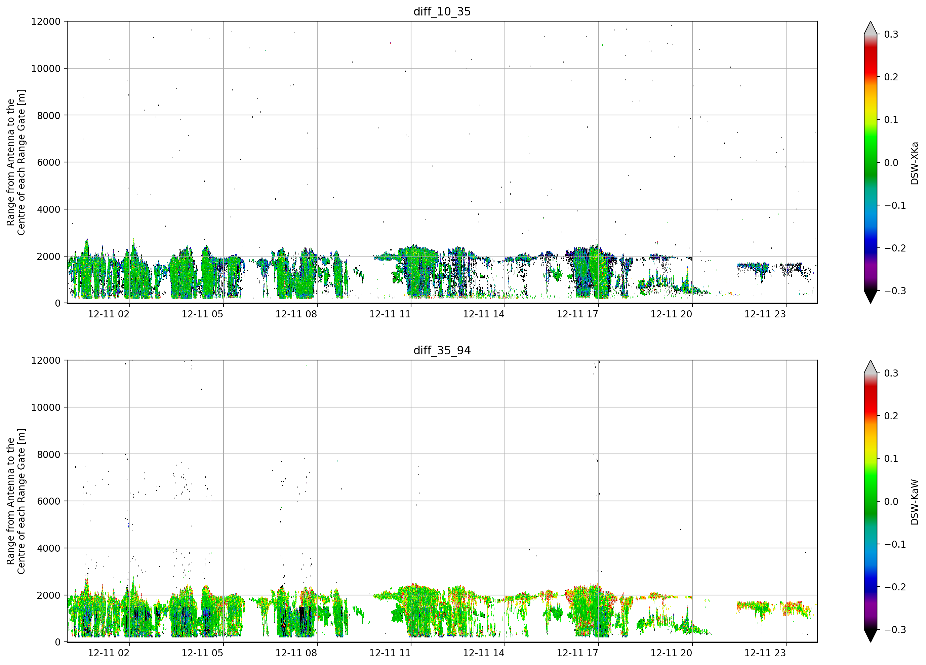Image resolution: width=926 pixels, height=665 pixels.
Task: Click the 0.1 tick on DSW-KaW colorbar
Action: [x=891, y=459]
